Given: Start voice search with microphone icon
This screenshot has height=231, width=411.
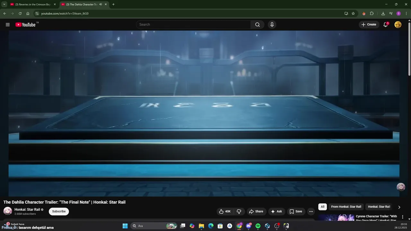Looking at the screenshot, I should pos(272,25).
